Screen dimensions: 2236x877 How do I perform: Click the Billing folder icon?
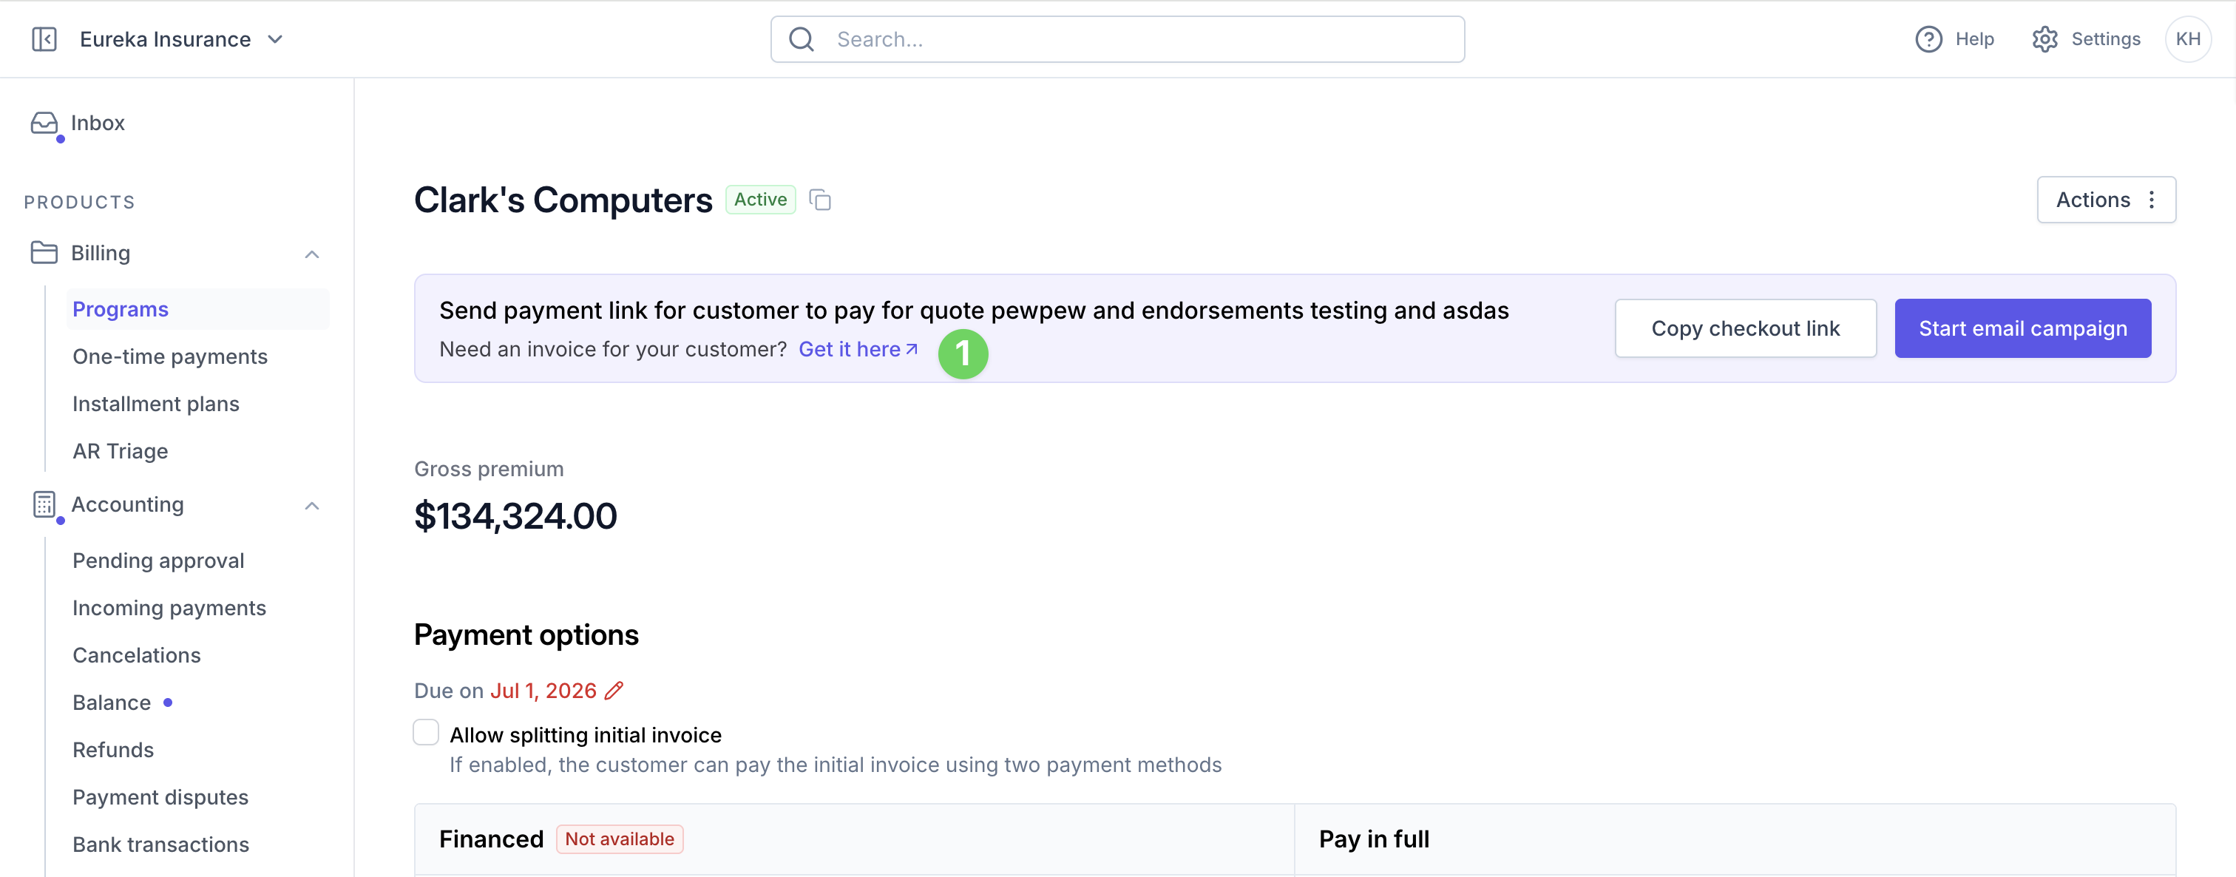coord(44,253)
